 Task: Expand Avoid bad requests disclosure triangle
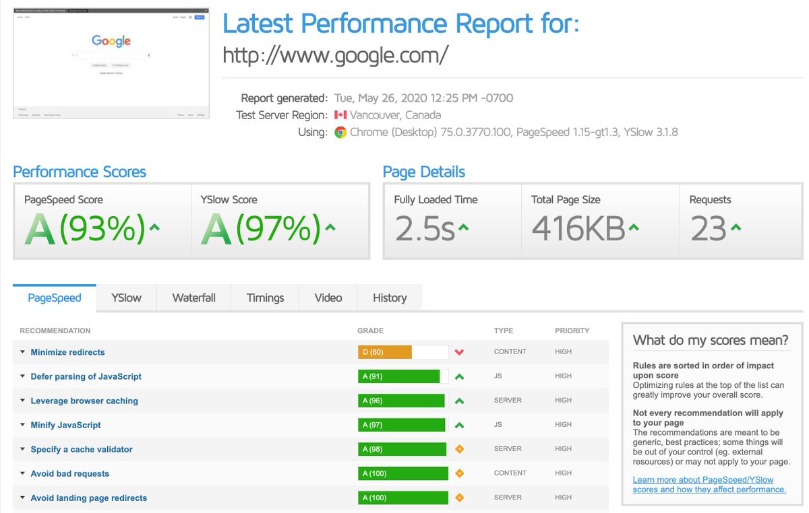(x=22, y=473)
